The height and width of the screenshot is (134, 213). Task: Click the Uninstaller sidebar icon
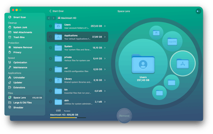10,78
